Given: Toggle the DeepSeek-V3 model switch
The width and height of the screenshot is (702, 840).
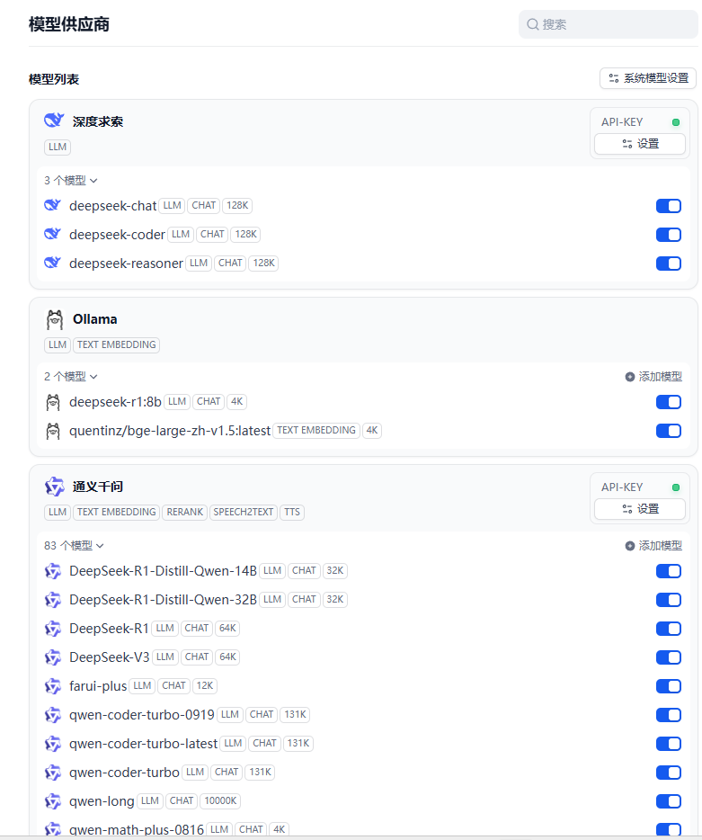Looking at the screenshot, I should pyautogui.click(x=668, y=657).
